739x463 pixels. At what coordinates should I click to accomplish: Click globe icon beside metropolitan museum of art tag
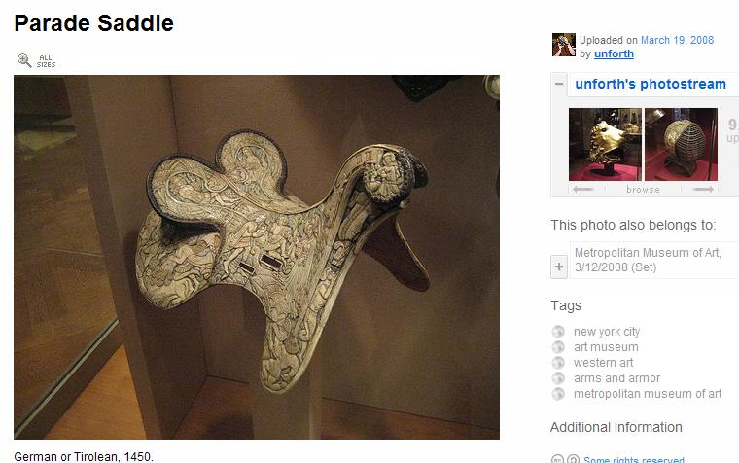point(558,394)
